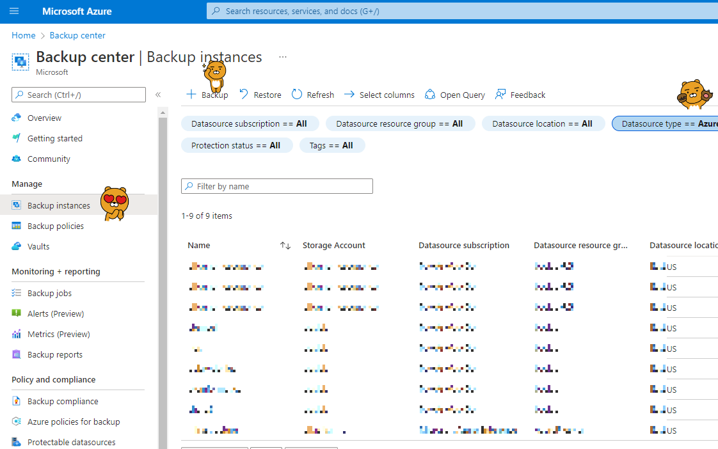Click the Alerts (Preview) icon
Screen dimensions: 718x449
pos(17,313)
